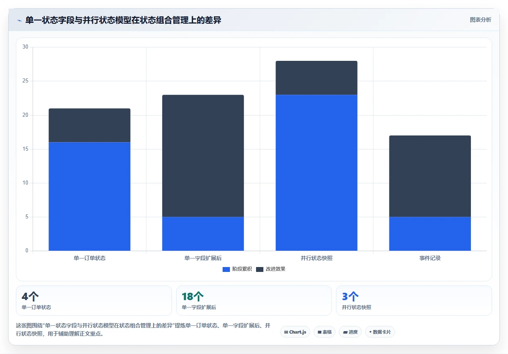
Task: Click the description paragraph below the cards
Action: pyautogui.click(x=143, y=330)
